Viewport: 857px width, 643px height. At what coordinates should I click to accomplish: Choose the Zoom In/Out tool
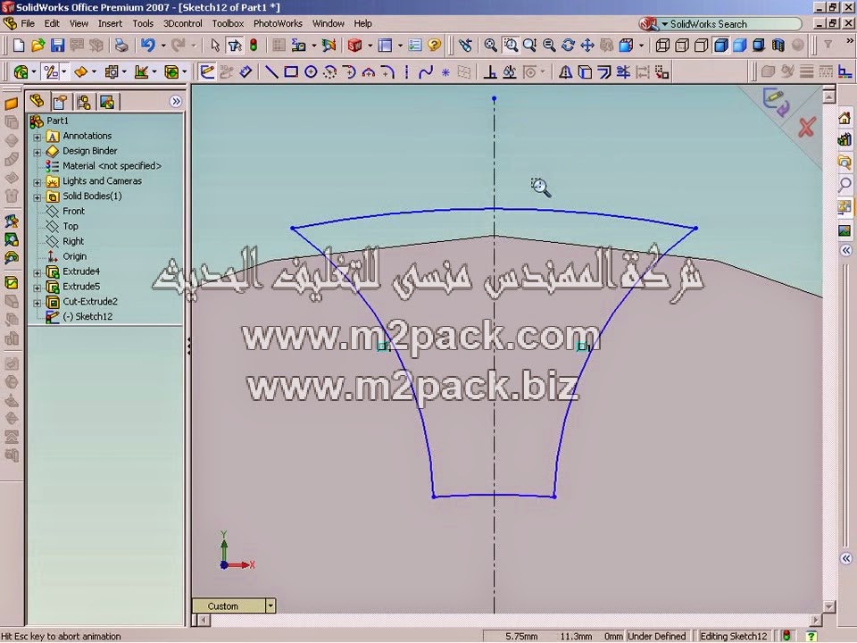tap(529, 46)
